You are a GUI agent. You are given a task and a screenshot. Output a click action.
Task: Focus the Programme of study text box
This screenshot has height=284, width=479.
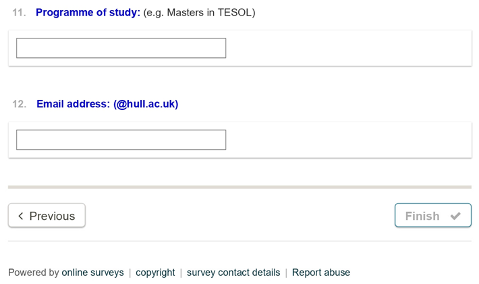(121, 48)
